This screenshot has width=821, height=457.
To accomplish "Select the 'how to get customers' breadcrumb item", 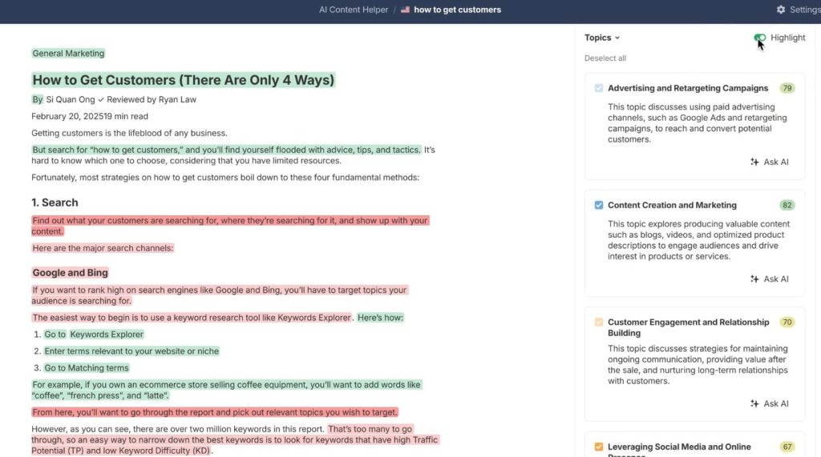I will [457, 10].
